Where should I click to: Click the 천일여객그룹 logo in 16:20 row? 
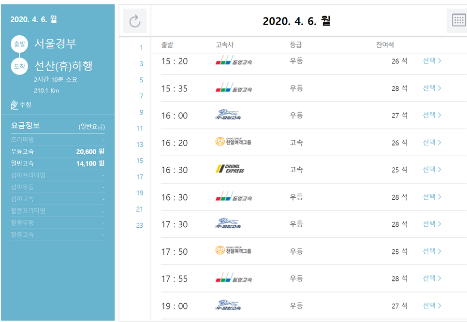(233, 142)
